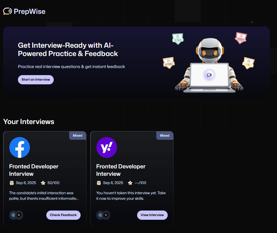Open View Interview on the Yahoo card
The image size is (277, 233).
point(152,215)
